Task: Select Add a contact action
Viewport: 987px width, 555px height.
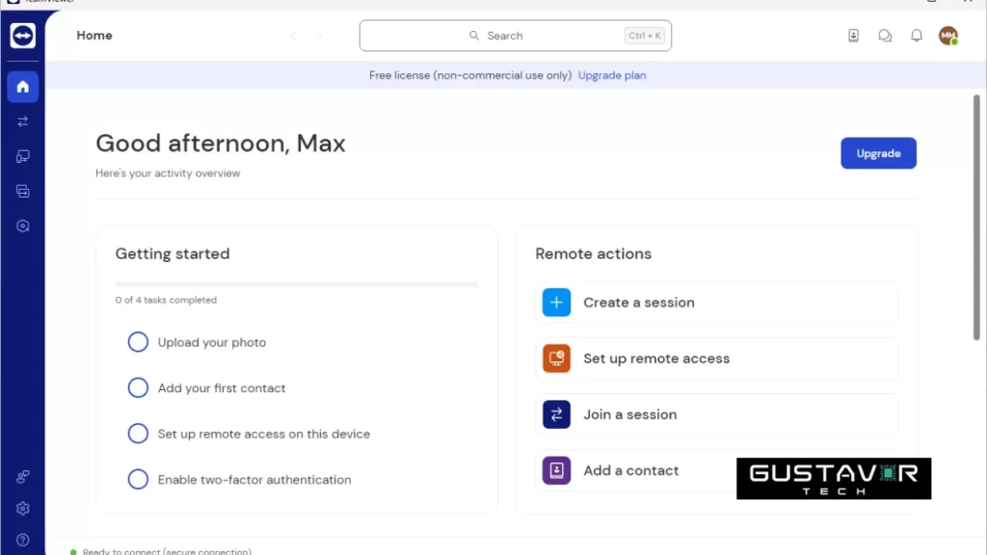Action: click(x=717, y=470)
